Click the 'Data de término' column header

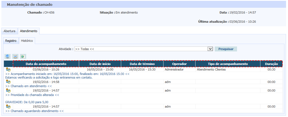142,64
